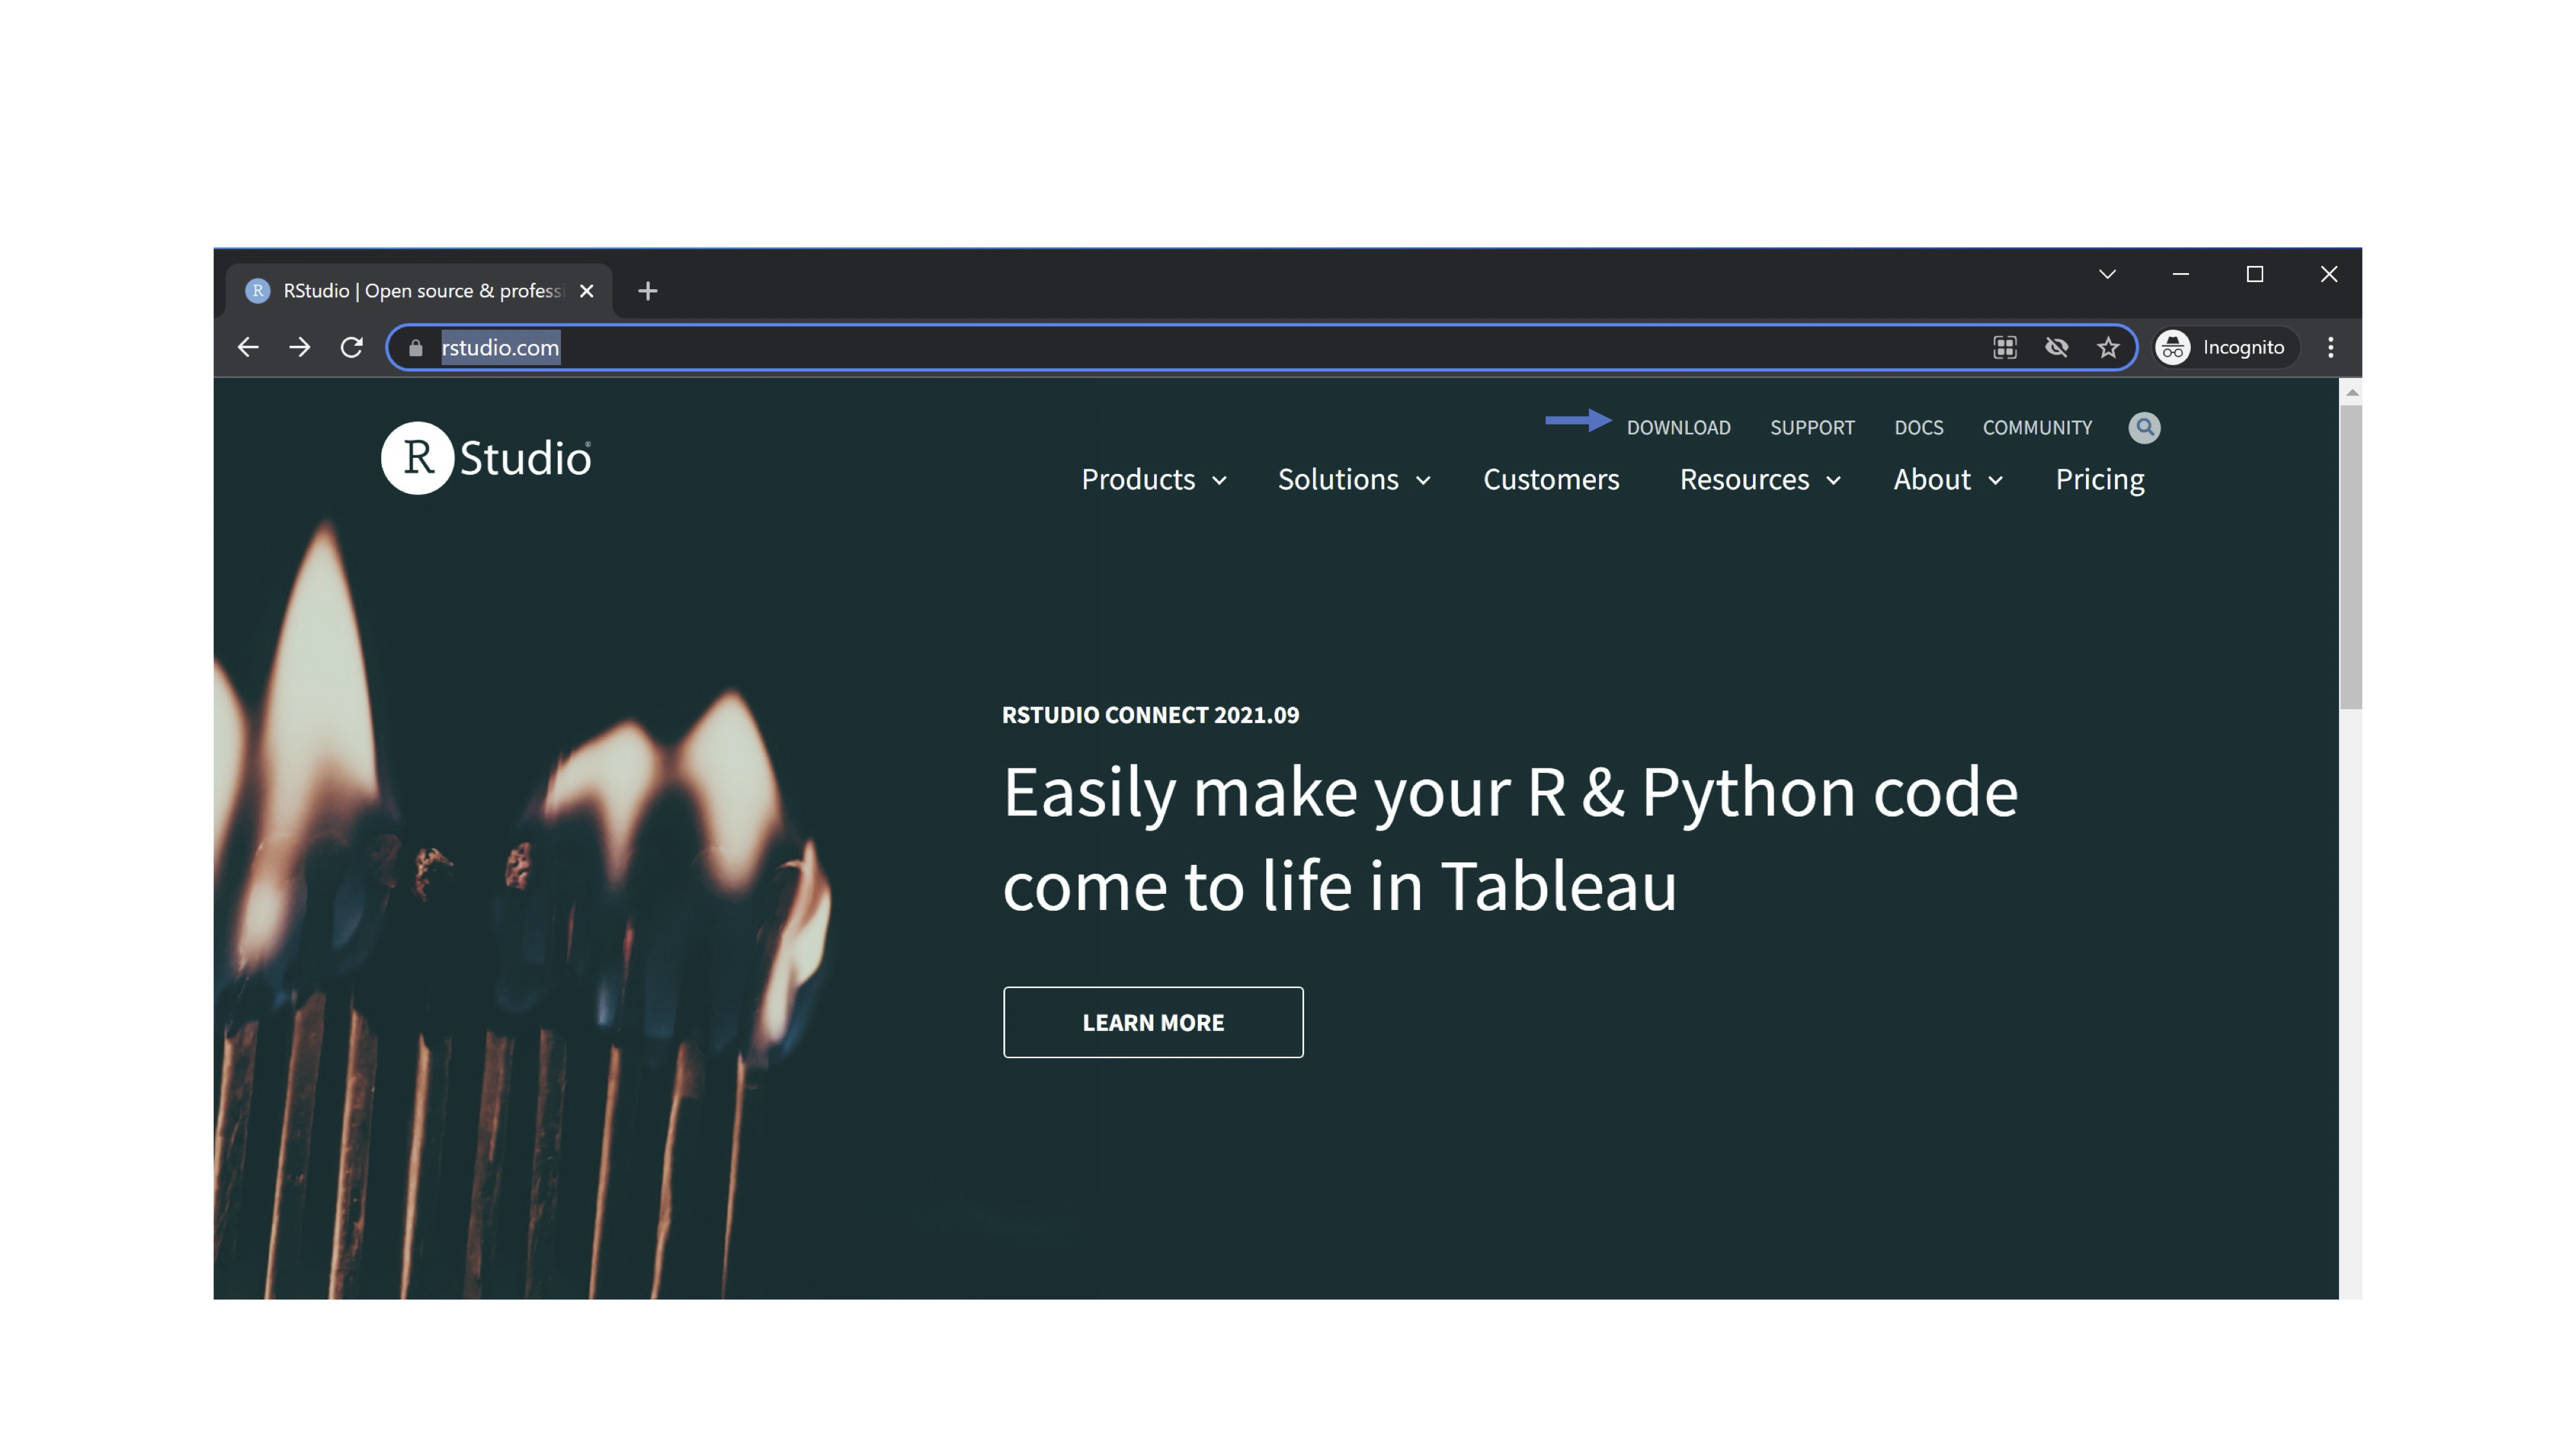
Task: Go to the Pricing page
Action: (2099, 479)
